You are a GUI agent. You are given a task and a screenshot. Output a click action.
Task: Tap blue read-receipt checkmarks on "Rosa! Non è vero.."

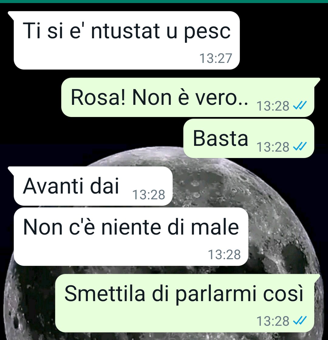pos(300,106)
